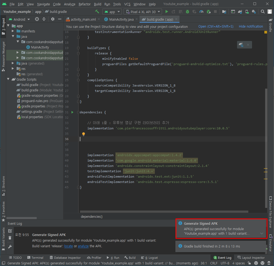Switch to MainActivity.java tab
Viewport: 274px width, 266px height.
(x=121, y=19)
